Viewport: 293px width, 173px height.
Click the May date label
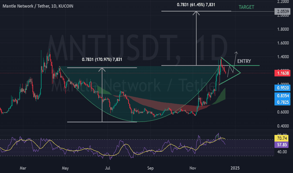click(65, 168)
